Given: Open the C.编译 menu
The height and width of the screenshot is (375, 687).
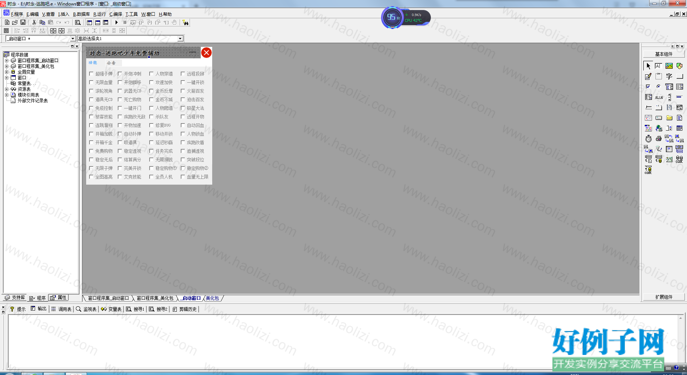Looking at the screenshot, I should pyautogui.click(x=116, y=14).
